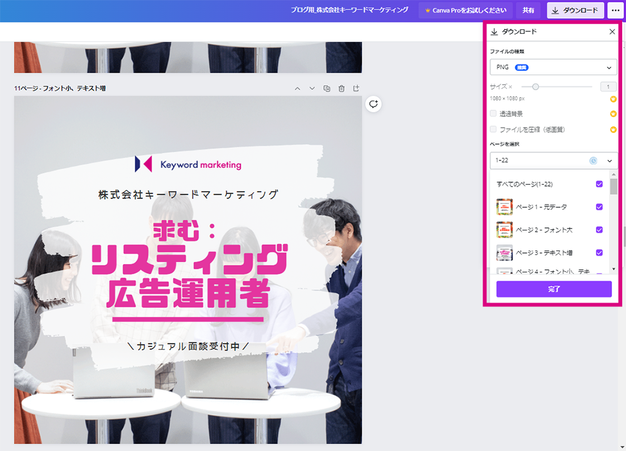Click the 広告運用者 text on the canvas
This screenshot has height=451, width=626.
click(x=188, y=294)
